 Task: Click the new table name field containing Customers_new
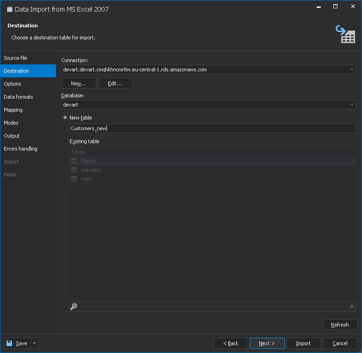coord(212,128)
